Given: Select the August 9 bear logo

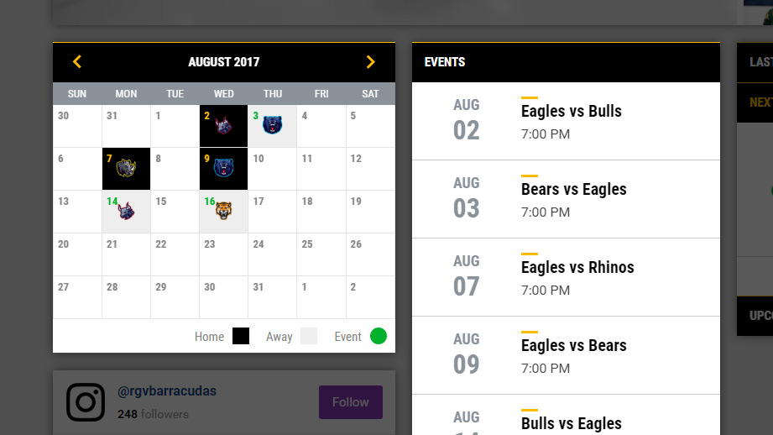Looking at the screenshot, I should [x=223, y=169].
